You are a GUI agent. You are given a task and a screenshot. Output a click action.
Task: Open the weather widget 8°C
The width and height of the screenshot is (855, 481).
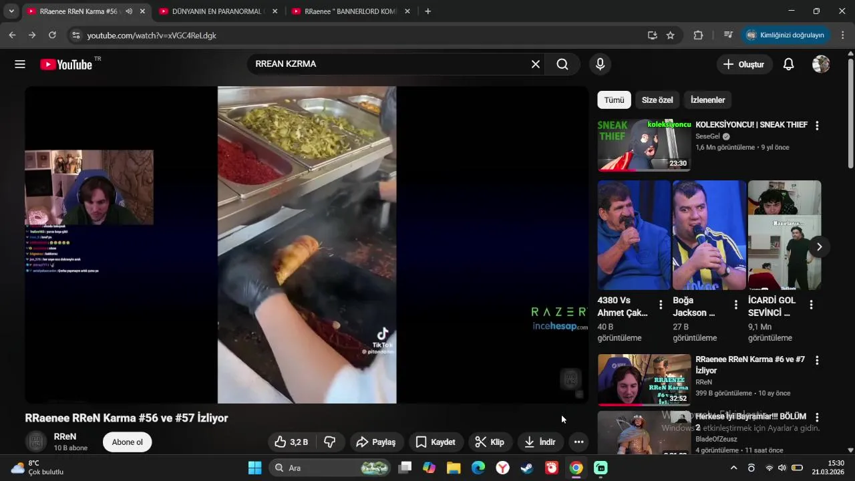(x=37, y=468)
